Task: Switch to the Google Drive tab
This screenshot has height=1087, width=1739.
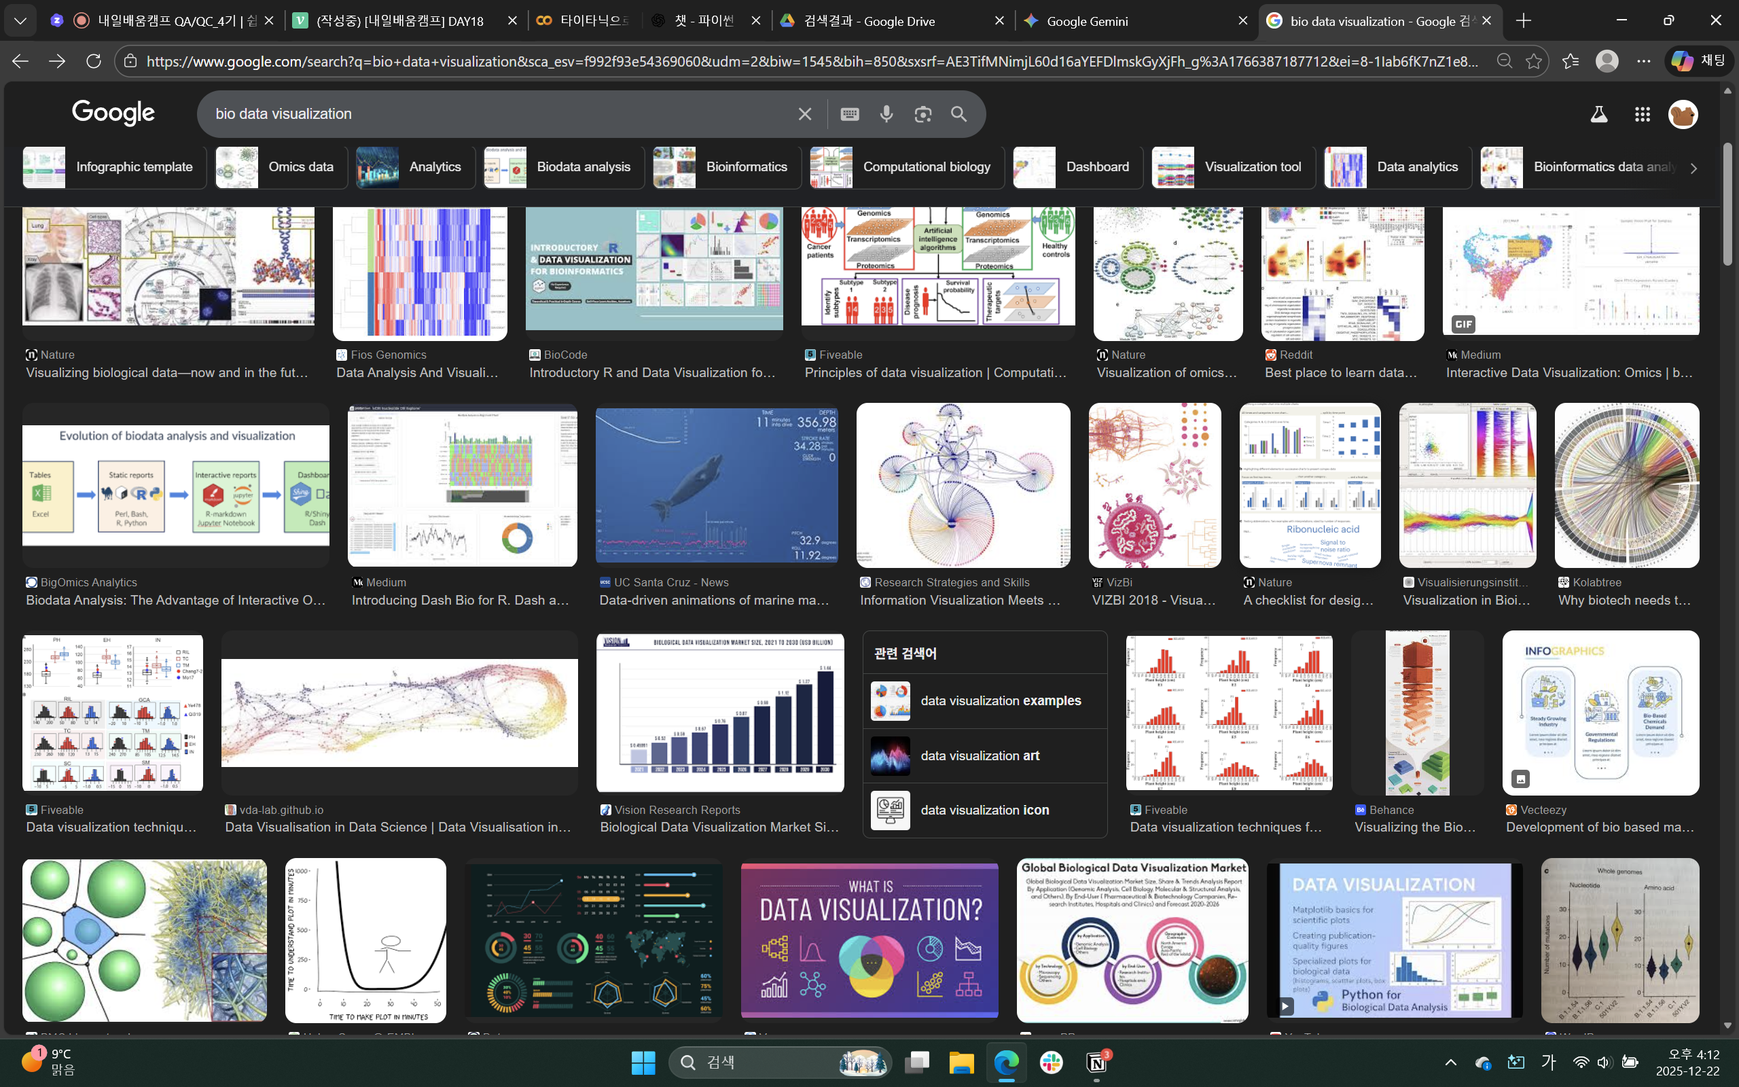Action: pyautogui.click(x=891, y=21)
